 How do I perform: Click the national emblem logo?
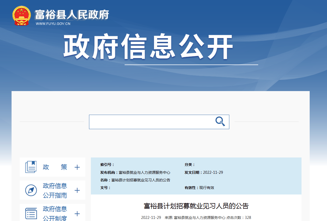click(22, 16)
